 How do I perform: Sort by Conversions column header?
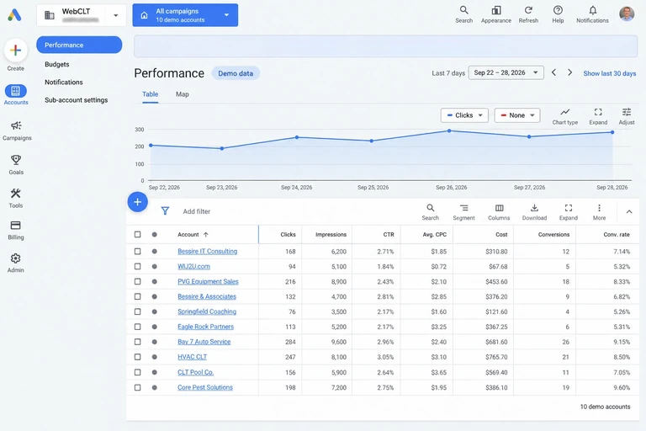pos(553,234)
